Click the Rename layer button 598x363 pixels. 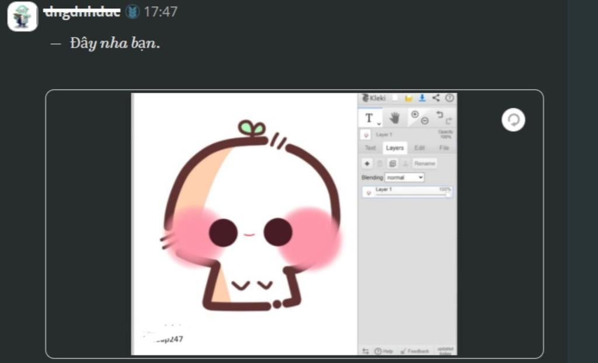point(425,163)
